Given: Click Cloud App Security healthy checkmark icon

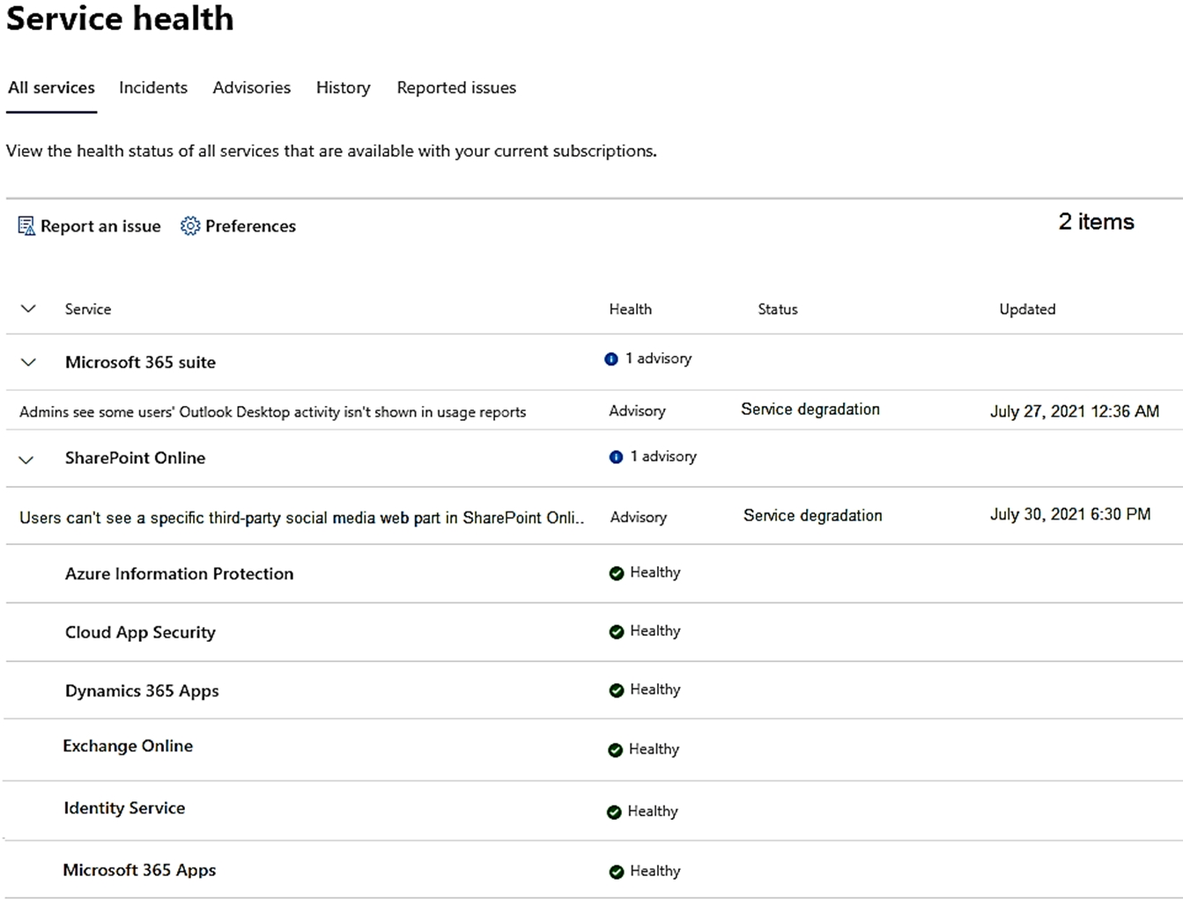Looking at the screenshot, I should pos(617,631).
